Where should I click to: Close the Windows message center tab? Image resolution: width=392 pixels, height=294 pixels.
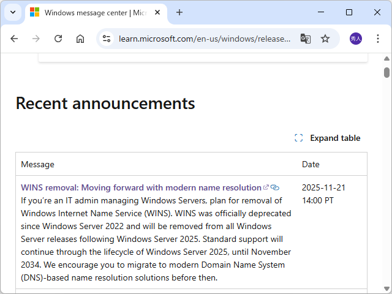pyautogui.click(x=157, y=12)
